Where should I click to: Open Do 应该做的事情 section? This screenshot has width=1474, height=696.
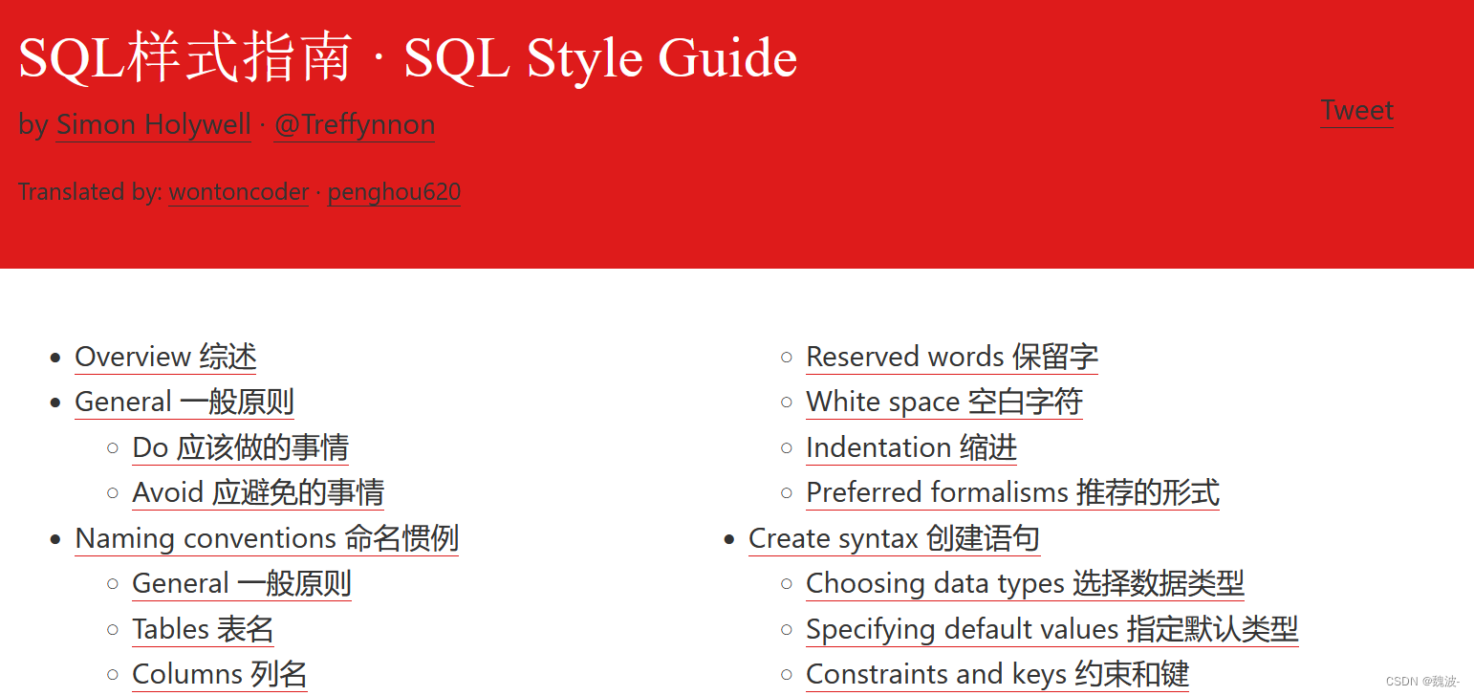click(241, 447)
